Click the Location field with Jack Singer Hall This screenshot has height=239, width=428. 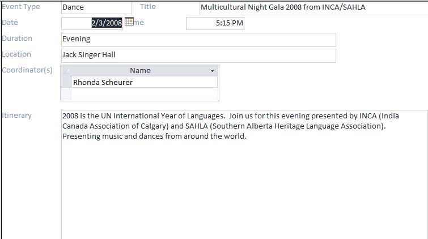[198, 56]
